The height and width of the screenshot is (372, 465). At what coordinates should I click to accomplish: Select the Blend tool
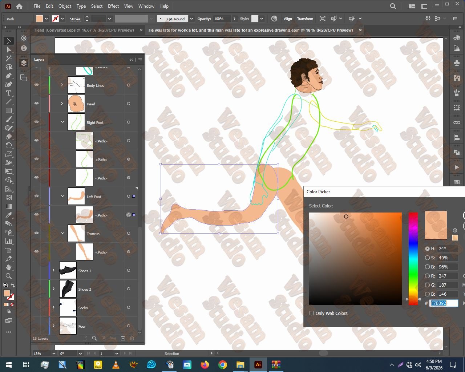coord(9,224)
